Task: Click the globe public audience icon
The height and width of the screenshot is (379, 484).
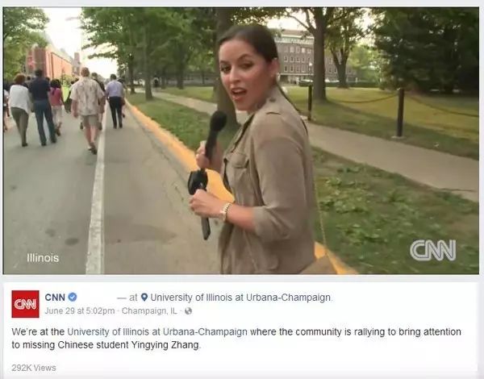Action: tap(188, 311)
